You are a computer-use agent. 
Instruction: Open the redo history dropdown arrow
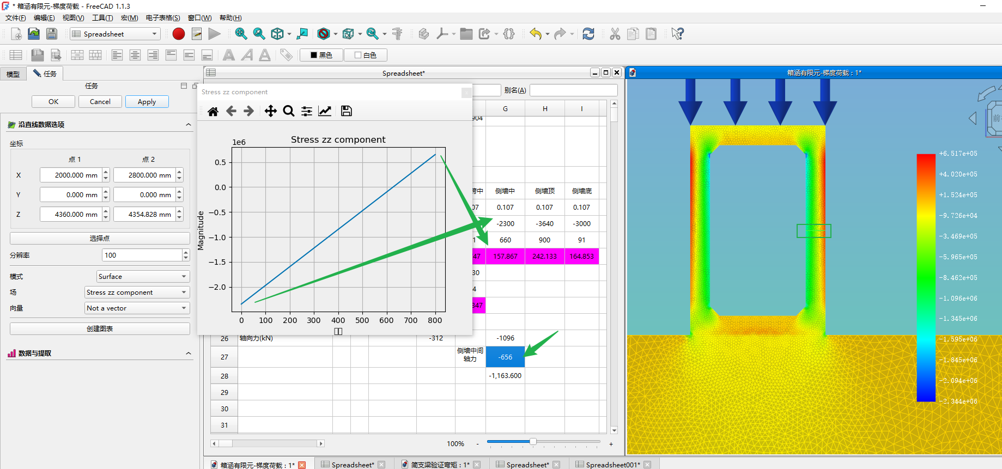click(x=572, y=34)
